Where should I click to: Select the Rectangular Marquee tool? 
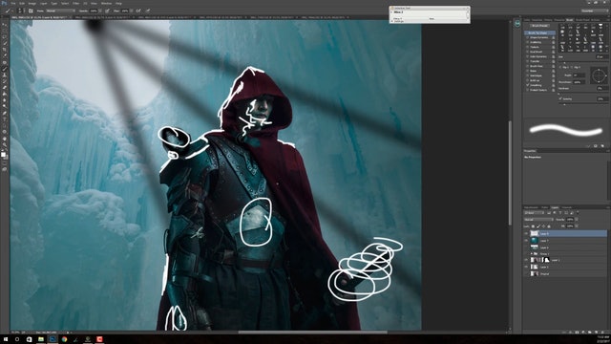(x=4, y=31)
